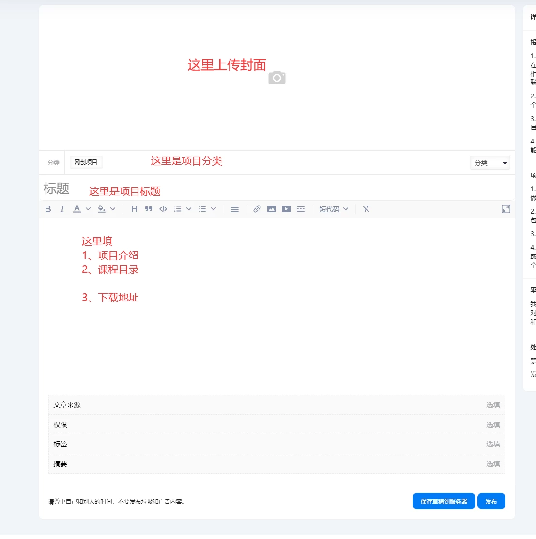Insert a blockquote
The image size is (536, 539).
[149, 209]
